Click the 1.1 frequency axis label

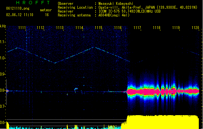pos(3,42)
